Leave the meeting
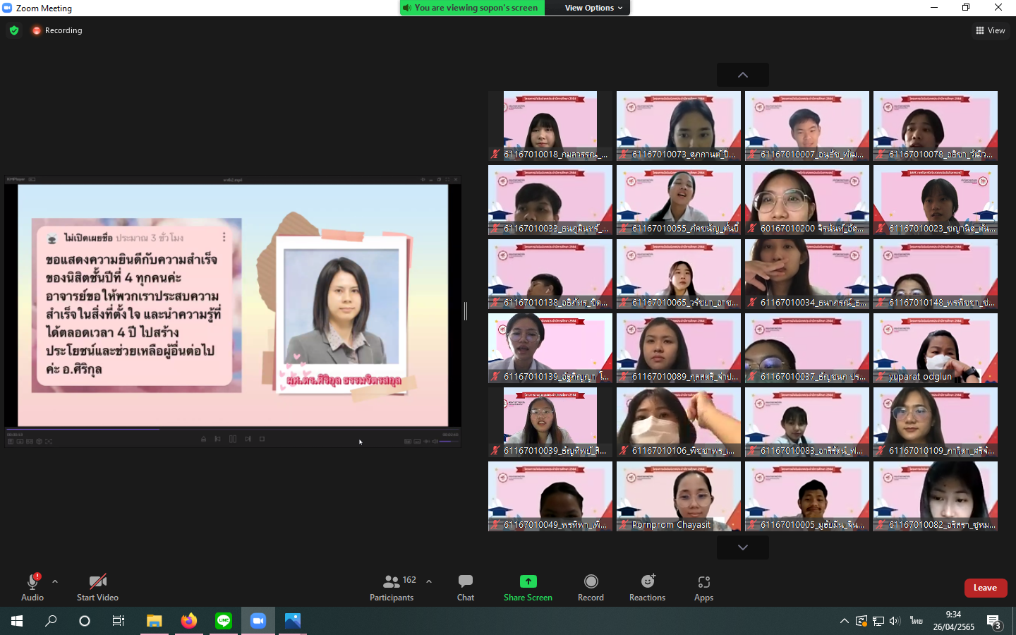 pyautogui.click(x=985, y=588)
